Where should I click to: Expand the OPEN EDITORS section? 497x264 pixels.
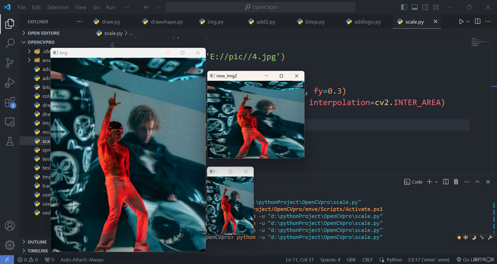[43, 33]
